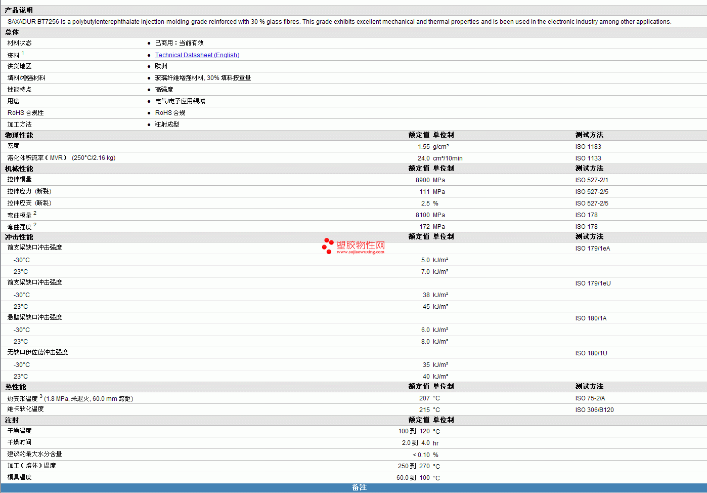Select the SAXADUR BT7256 description paragraph
This screenshot has width=707, height=493.
click(x=339, y=22)
